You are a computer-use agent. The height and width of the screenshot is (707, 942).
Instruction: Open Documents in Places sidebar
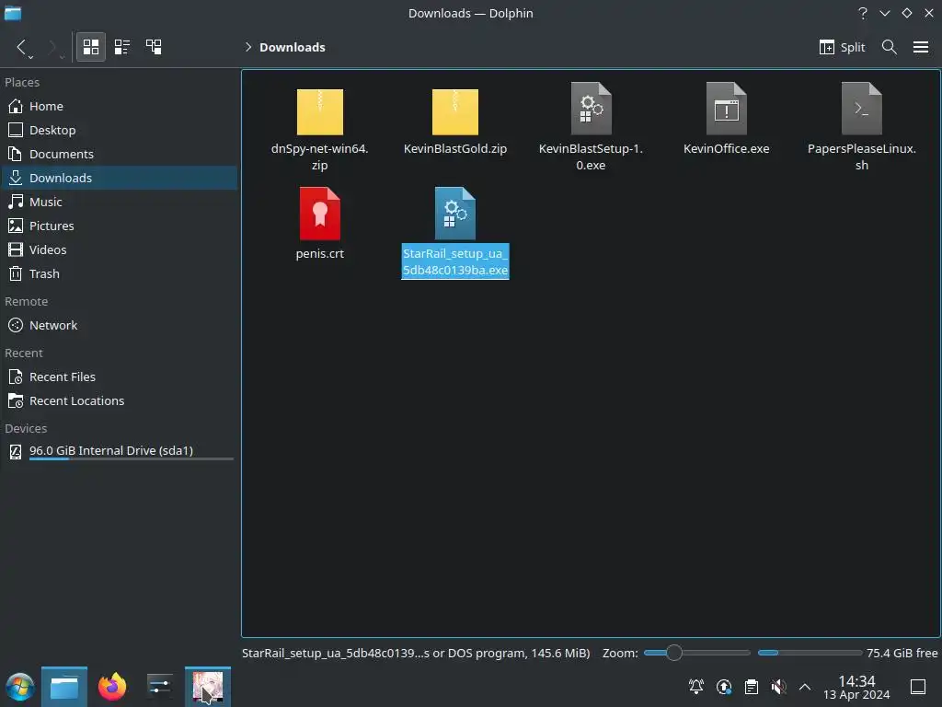119,154
